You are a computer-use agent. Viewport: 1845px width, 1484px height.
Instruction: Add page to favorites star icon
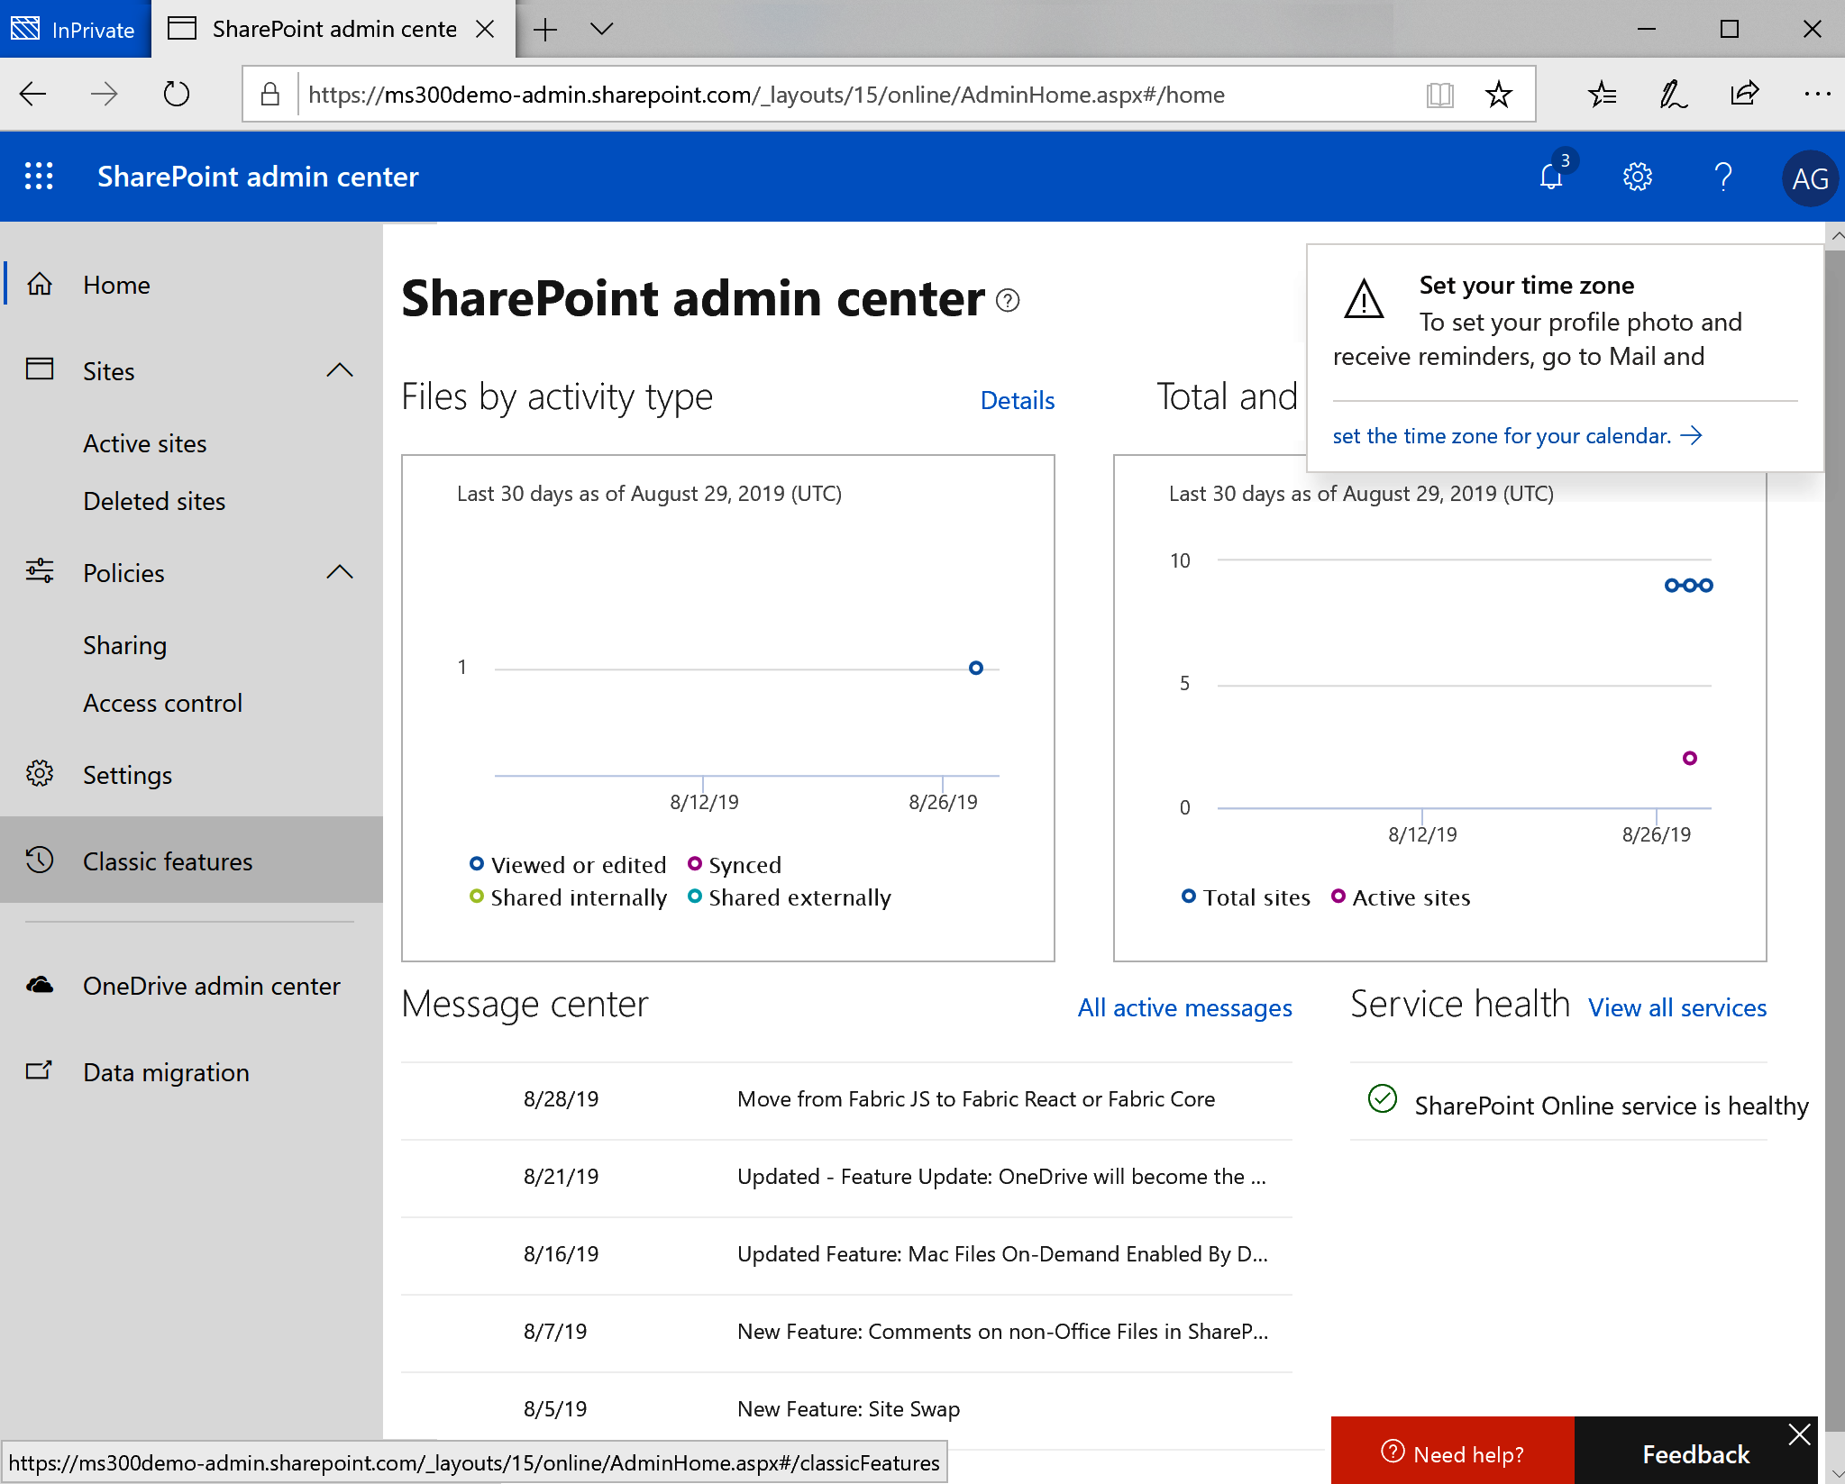(x=1498, y=95)
